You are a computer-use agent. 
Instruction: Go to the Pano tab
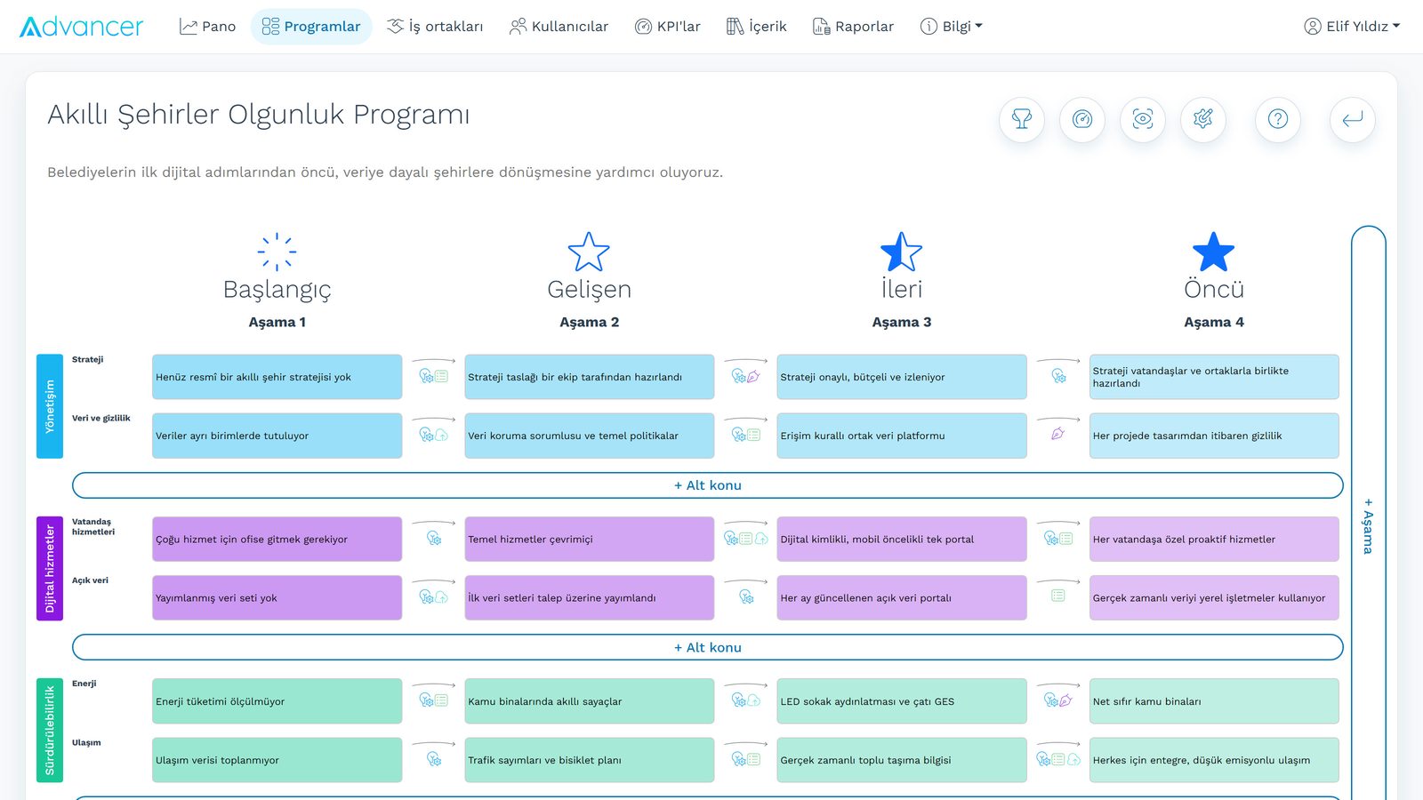pyautogui.click(x=207, y=27)
